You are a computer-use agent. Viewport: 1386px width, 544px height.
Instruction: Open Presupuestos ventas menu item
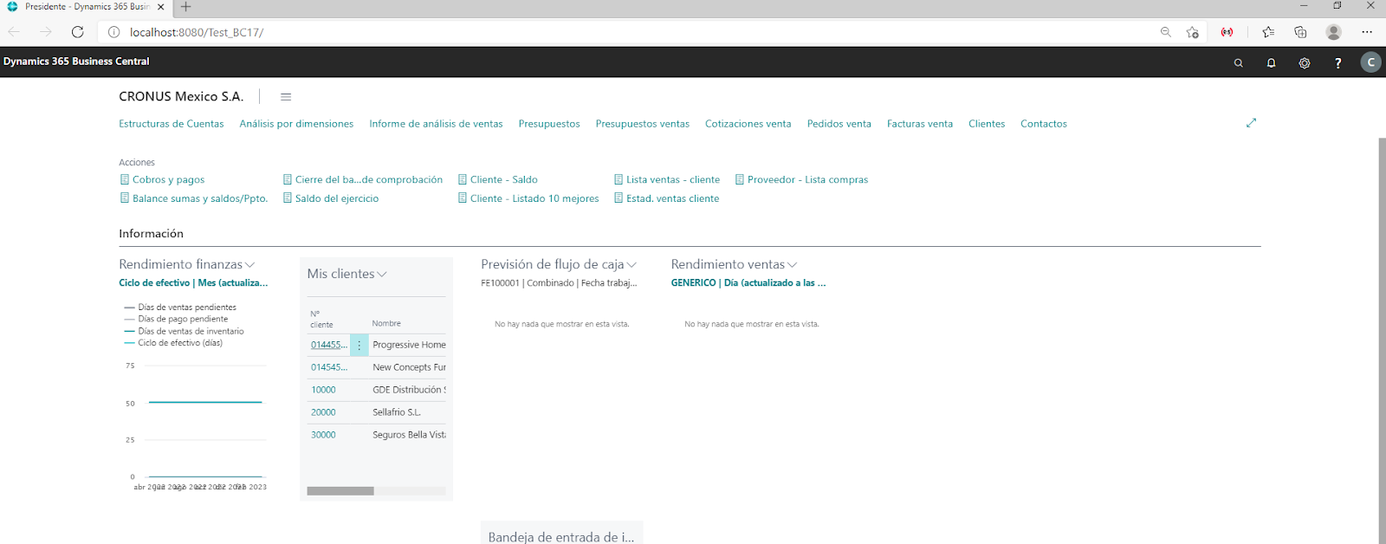click(642, 124)
